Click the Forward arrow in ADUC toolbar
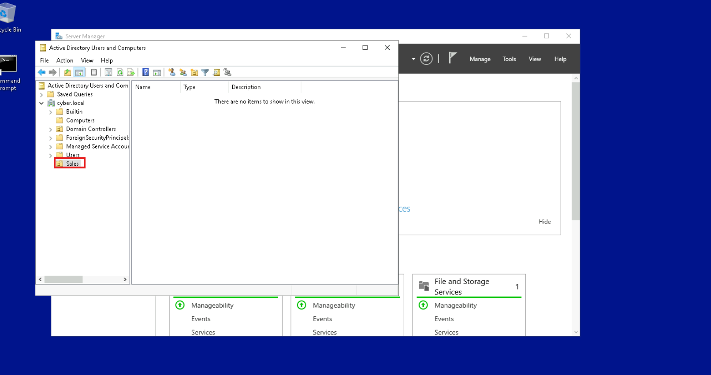Viewport: 711px width, 375px height. (52, 72)
